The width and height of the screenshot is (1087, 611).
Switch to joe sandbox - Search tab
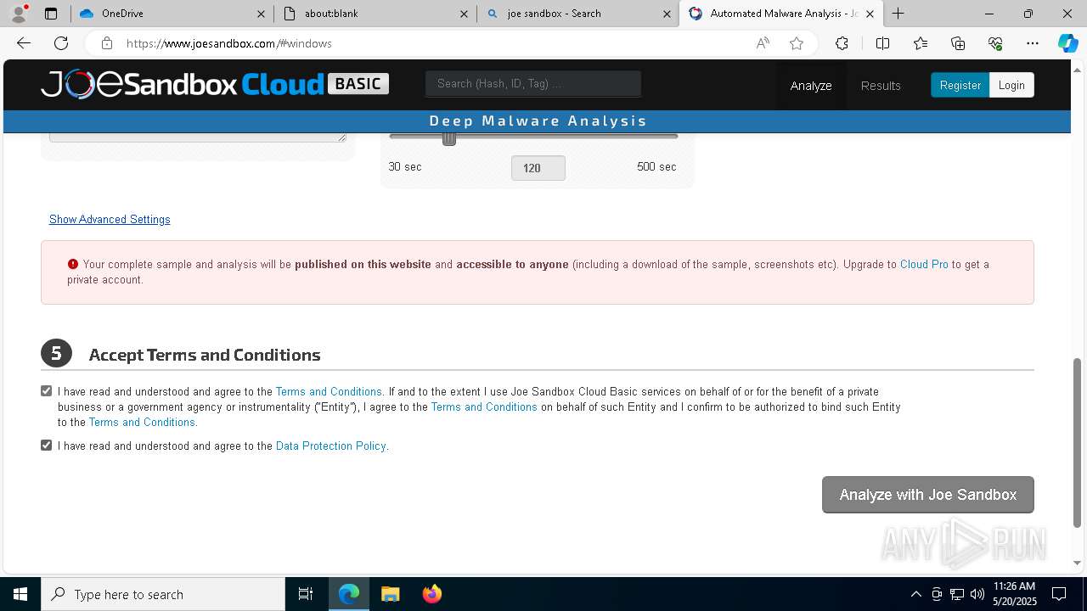tap(578, 14)
